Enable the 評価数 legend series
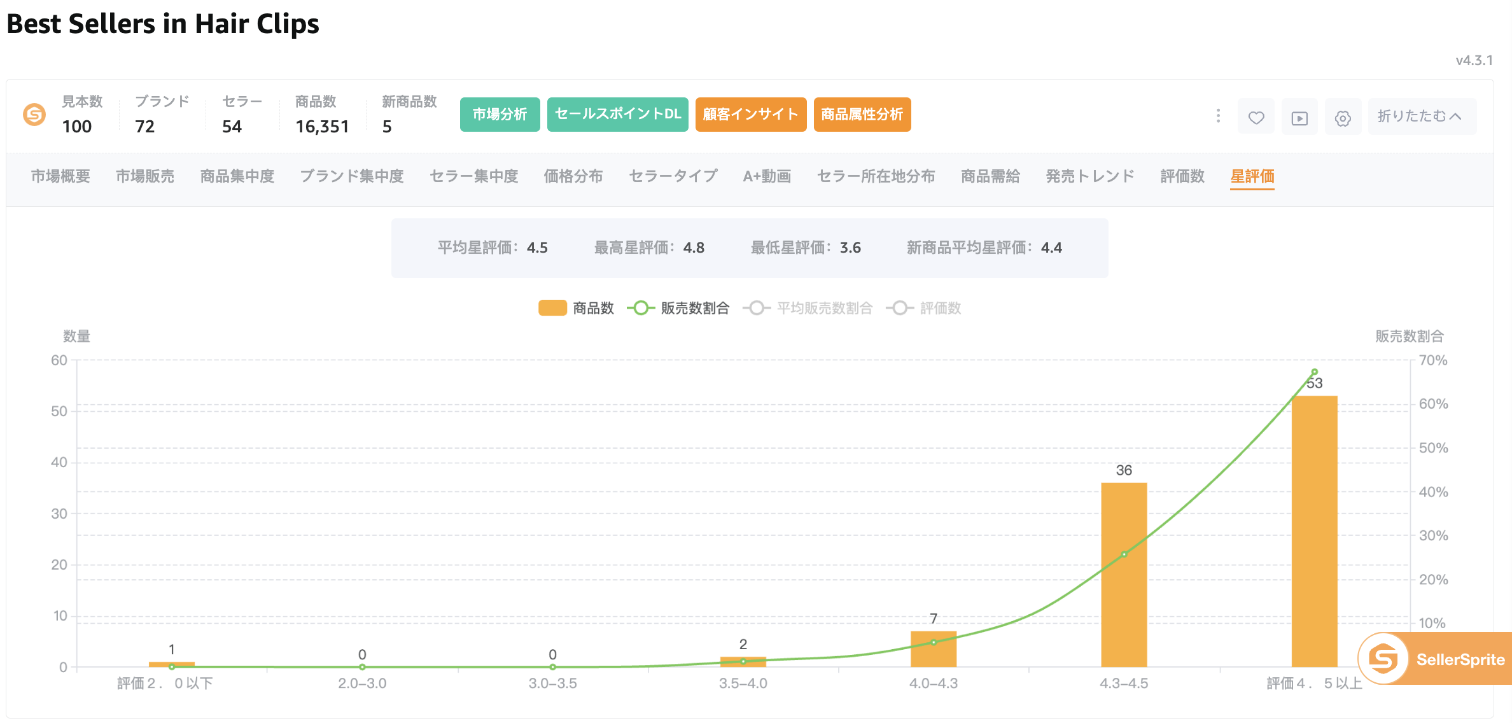This screenshot has height=723, width=1512. 923,308
